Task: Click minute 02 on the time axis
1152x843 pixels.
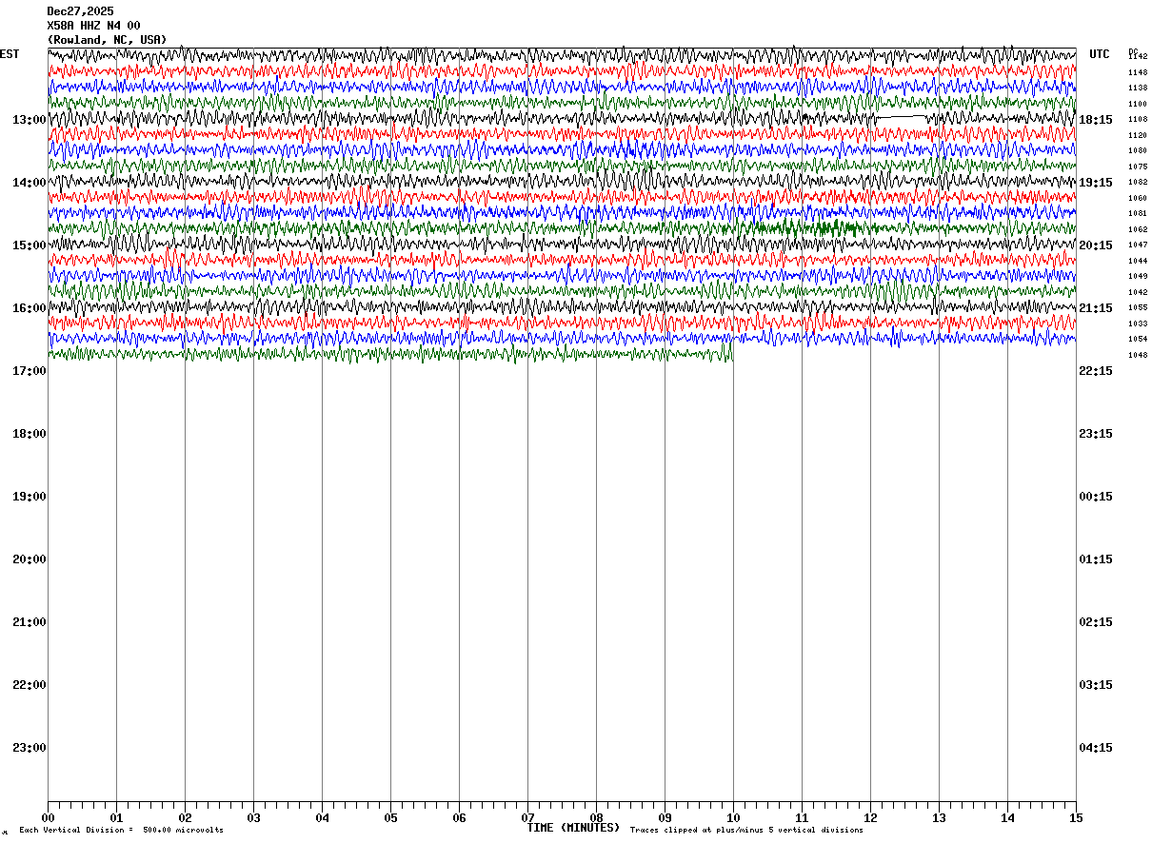Action: (185, 818)
